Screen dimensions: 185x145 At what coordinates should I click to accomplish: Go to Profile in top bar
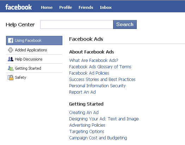pos(66,7)
